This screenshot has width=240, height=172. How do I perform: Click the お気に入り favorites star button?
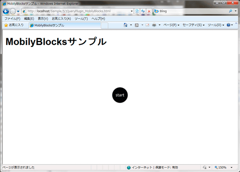click(14, 25)
